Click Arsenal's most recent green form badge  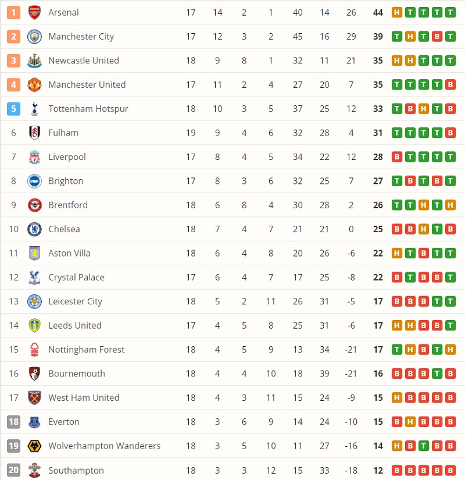click(x=451, y=12)
